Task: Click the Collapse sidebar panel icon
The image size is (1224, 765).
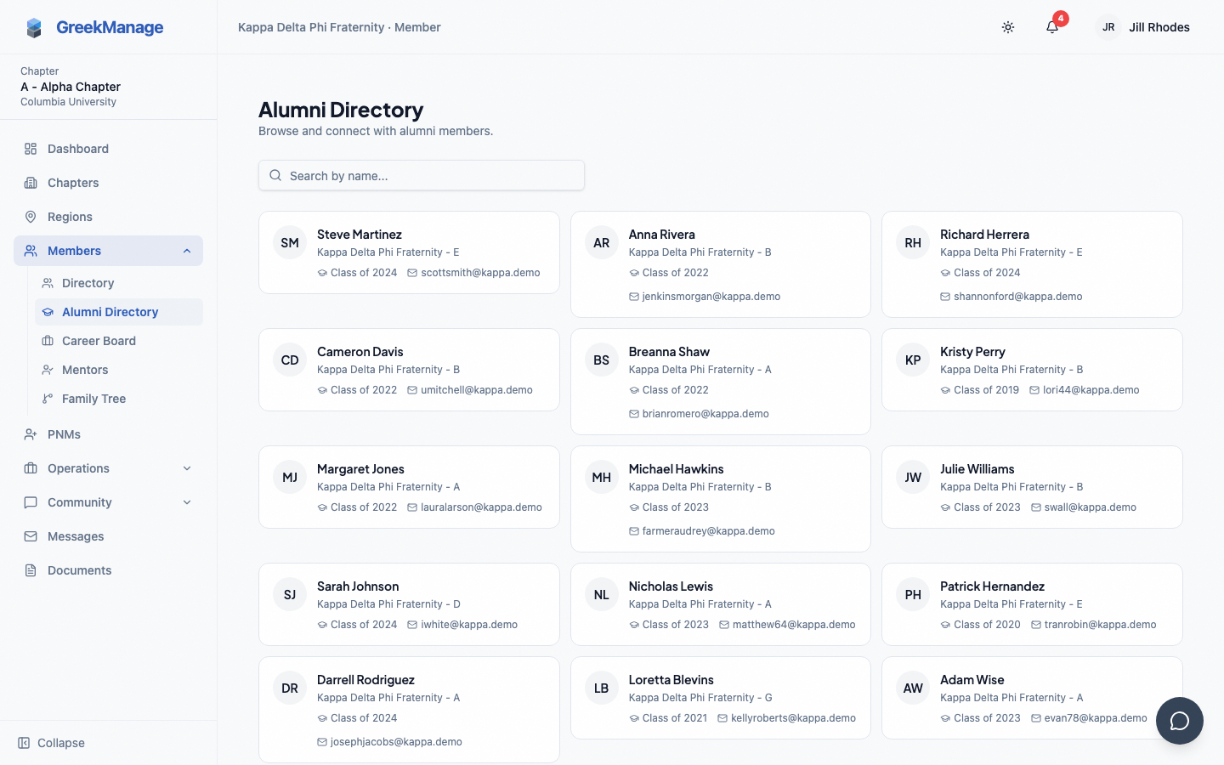Action: [24, 743]
